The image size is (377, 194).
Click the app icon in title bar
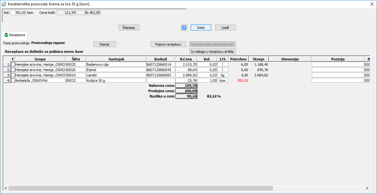(4, 4)
